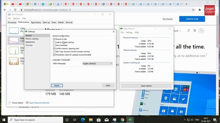Screen dimensions: 220x123
Task: Click the taskbar search box
Action: click(x=35, y=120)
